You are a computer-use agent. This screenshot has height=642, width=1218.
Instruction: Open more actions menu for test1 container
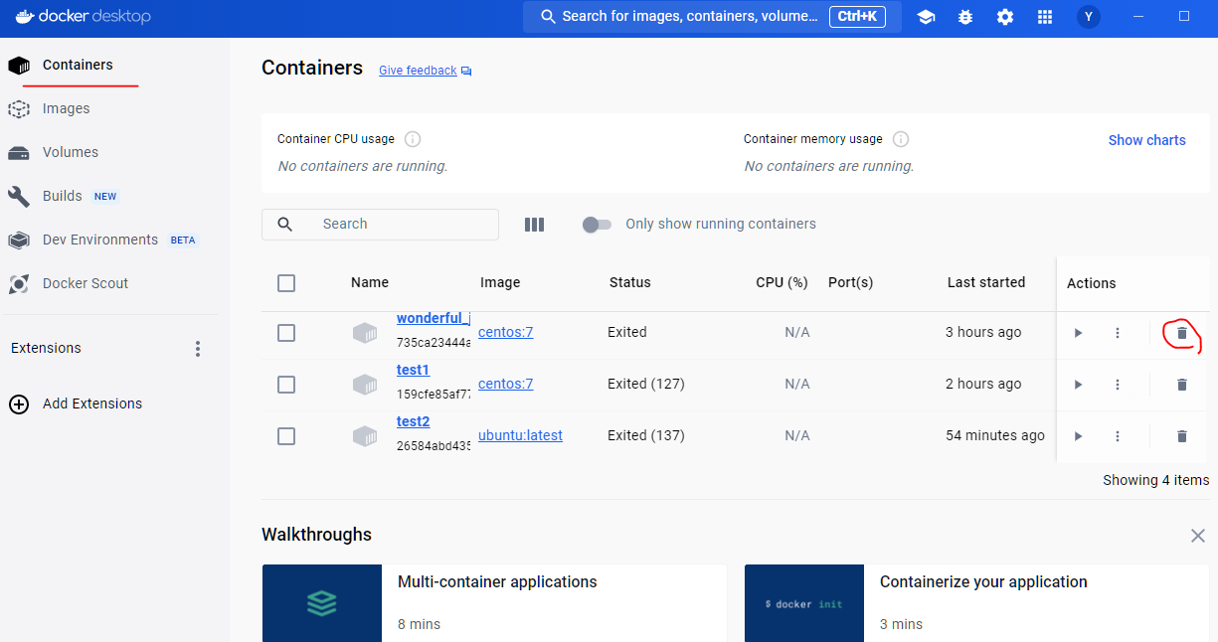(1118, 385)
